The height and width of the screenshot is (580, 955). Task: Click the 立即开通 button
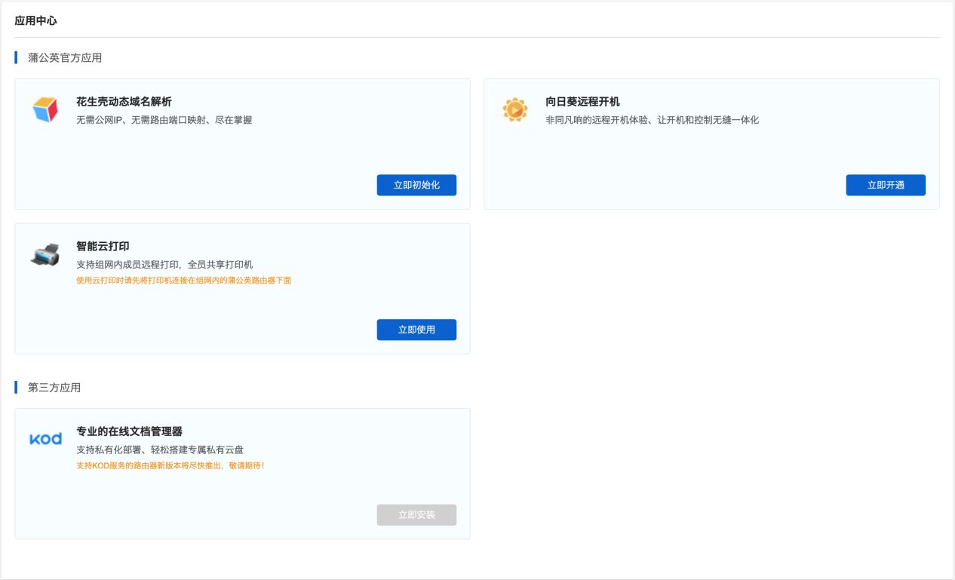[886, 185]
